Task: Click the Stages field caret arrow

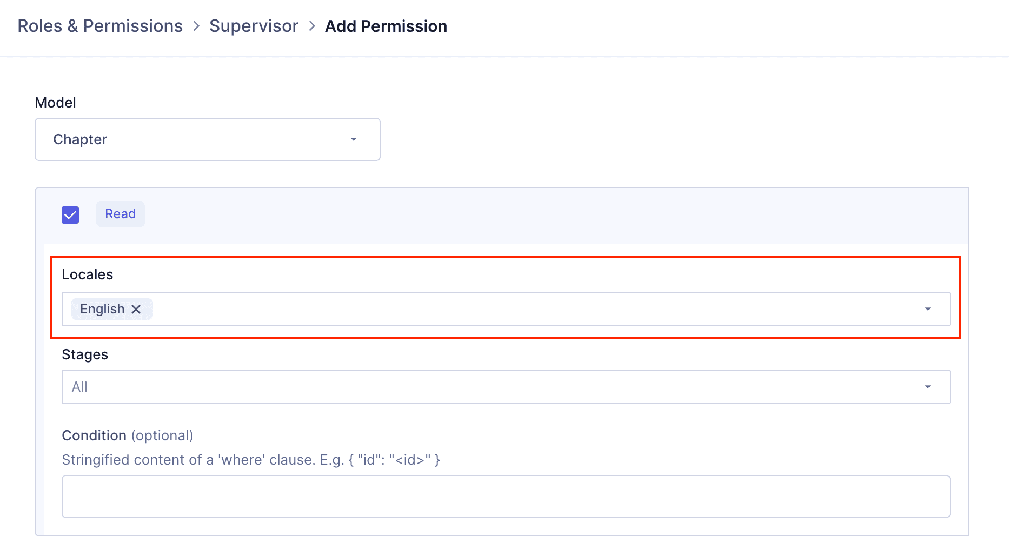Action: tap(928, 387)
